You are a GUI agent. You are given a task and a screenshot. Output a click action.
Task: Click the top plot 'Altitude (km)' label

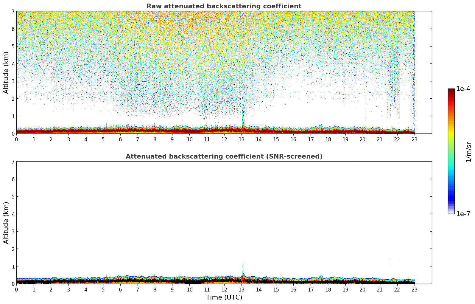pyautogui.click(x=6, y=72)
